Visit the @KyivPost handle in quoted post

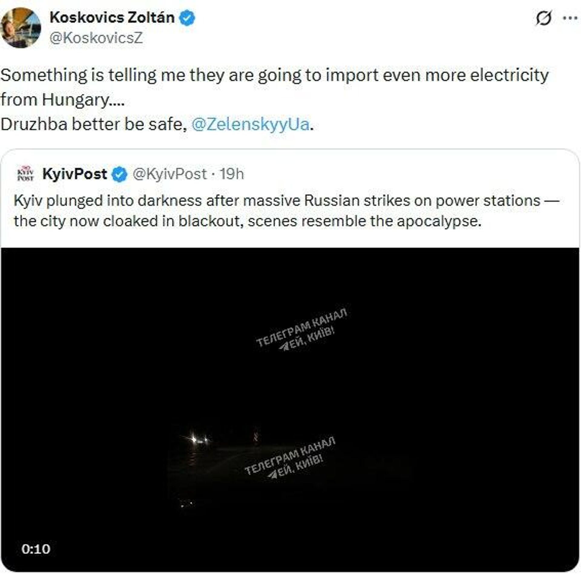(169, 174)
